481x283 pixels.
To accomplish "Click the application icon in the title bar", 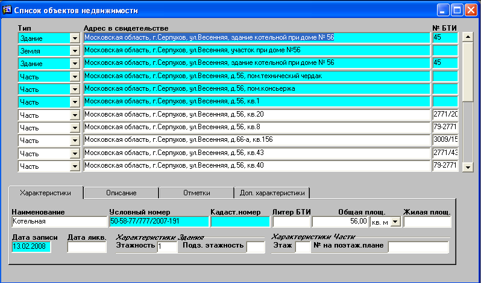I will click(7, 10).
